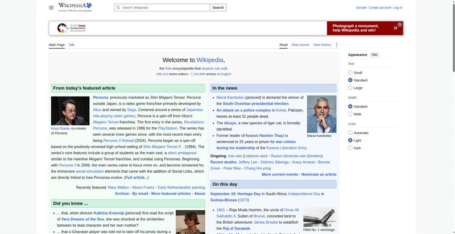Open the September 24 link

pos(222,194)
